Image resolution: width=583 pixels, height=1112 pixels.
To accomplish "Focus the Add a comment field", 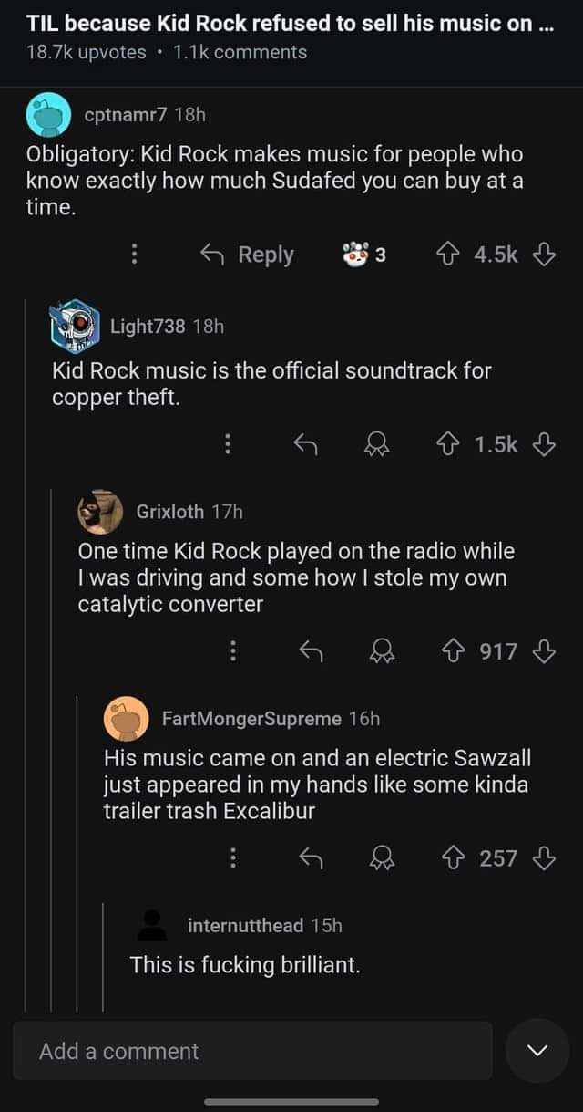I will click(x=252, y=1051).
